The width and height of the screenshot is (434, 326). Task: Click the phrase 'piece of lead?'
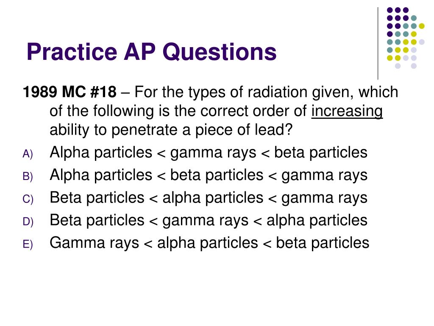click(x=244, y=130)
